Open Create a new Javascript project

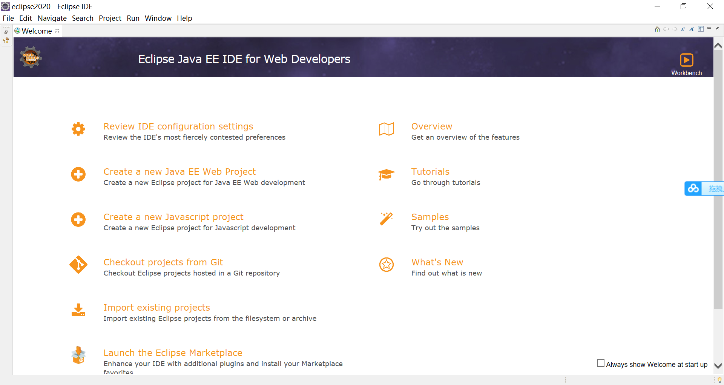pyautogui.click(x=173, y=217)
